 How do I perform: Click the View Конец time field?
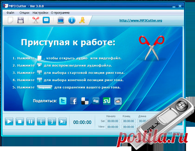129,127
